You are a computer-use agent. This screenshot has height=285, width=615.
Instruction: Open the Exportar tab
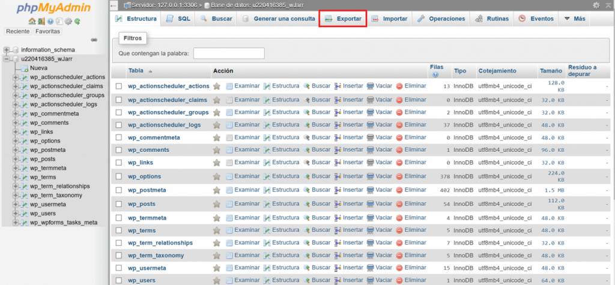point(343,19)
